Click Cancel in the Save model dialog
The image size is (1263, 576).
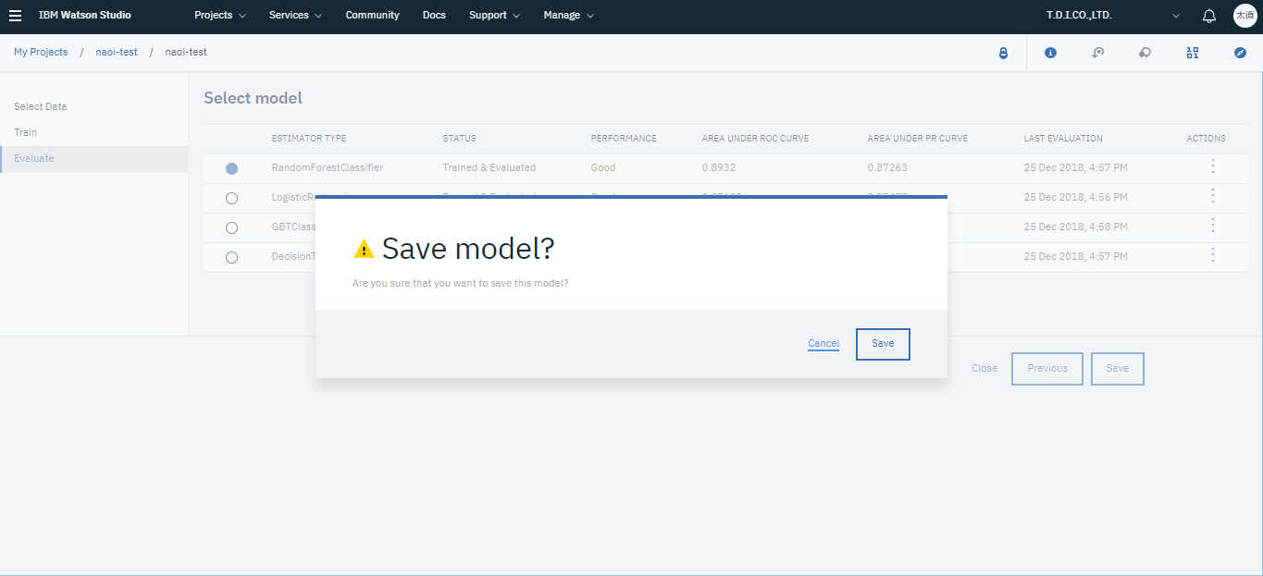[x=823, y=344]
